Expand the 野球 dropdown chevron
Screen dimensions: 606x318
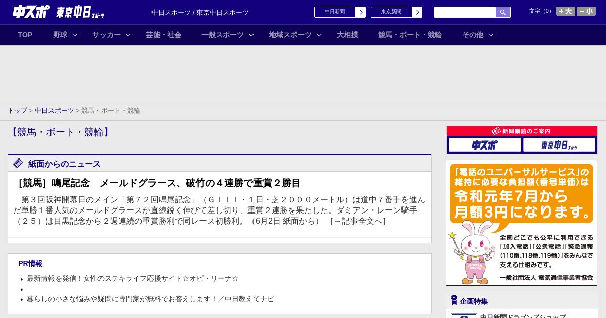[x=75, y=35]
